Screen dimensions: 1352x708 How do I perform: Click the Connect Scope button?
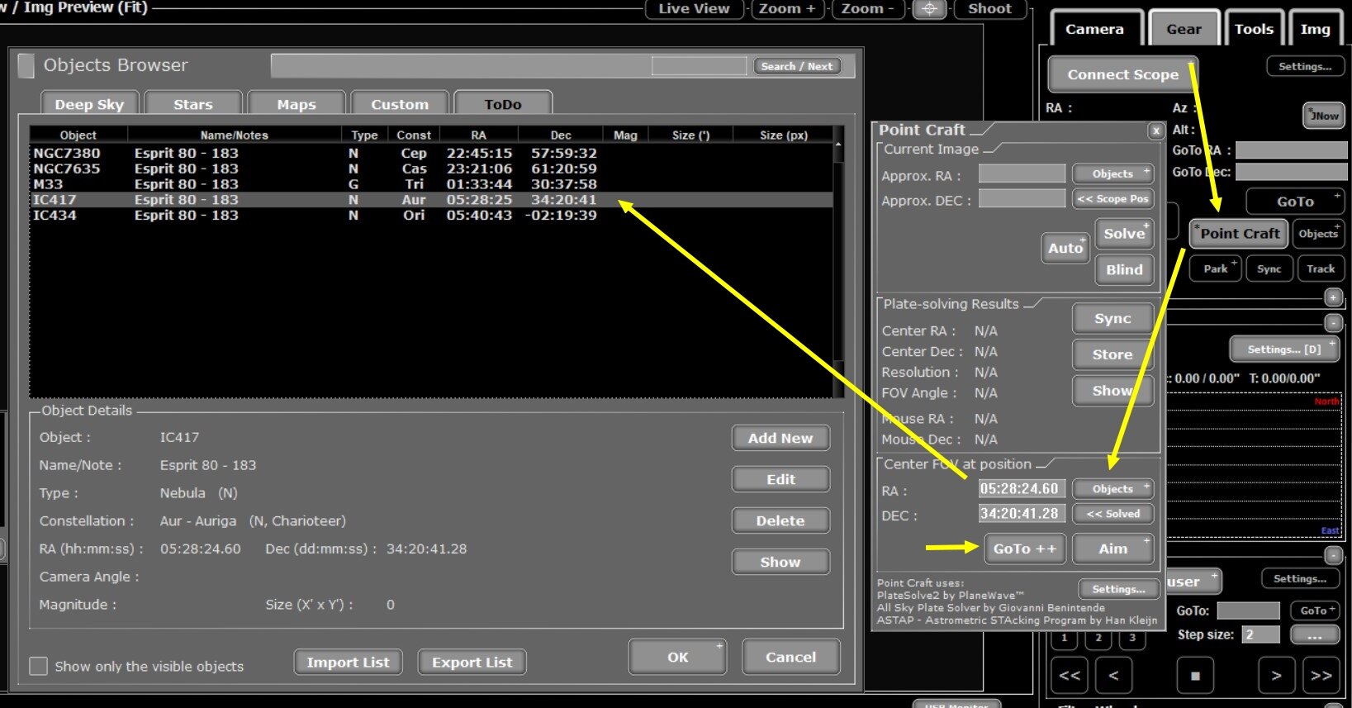pyautogui.click(x=1122, y=74)
